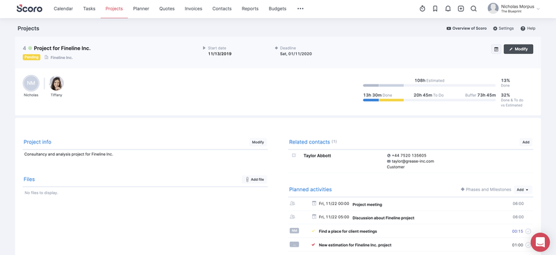Open the Quotes tab
Image resolution: width=556 pixels, height=255 pixels.
(x=167, y=9)
